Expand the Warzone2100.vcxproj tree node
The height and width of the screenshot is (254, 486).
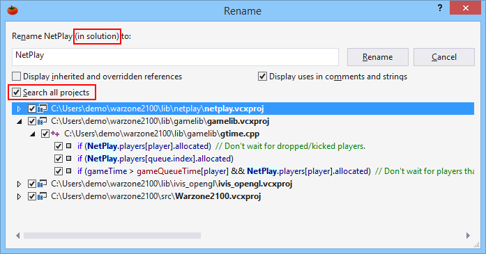click(x=19, y=196)
